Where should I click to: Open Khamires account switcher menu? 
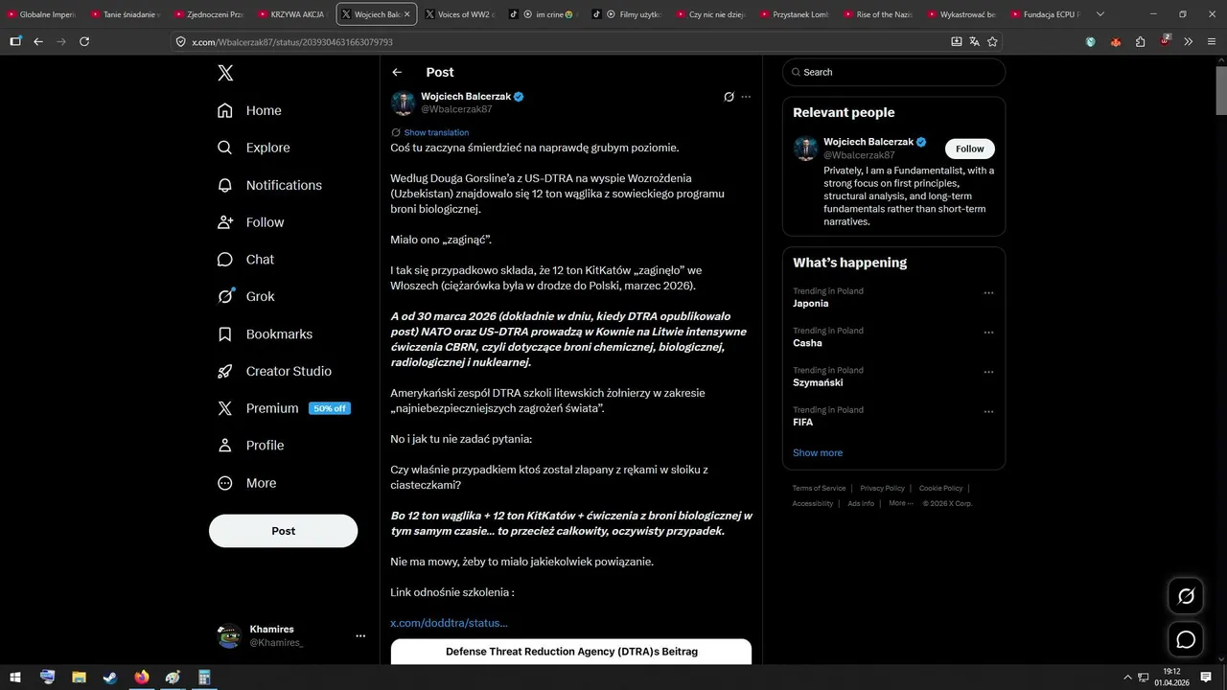[289, 635]
